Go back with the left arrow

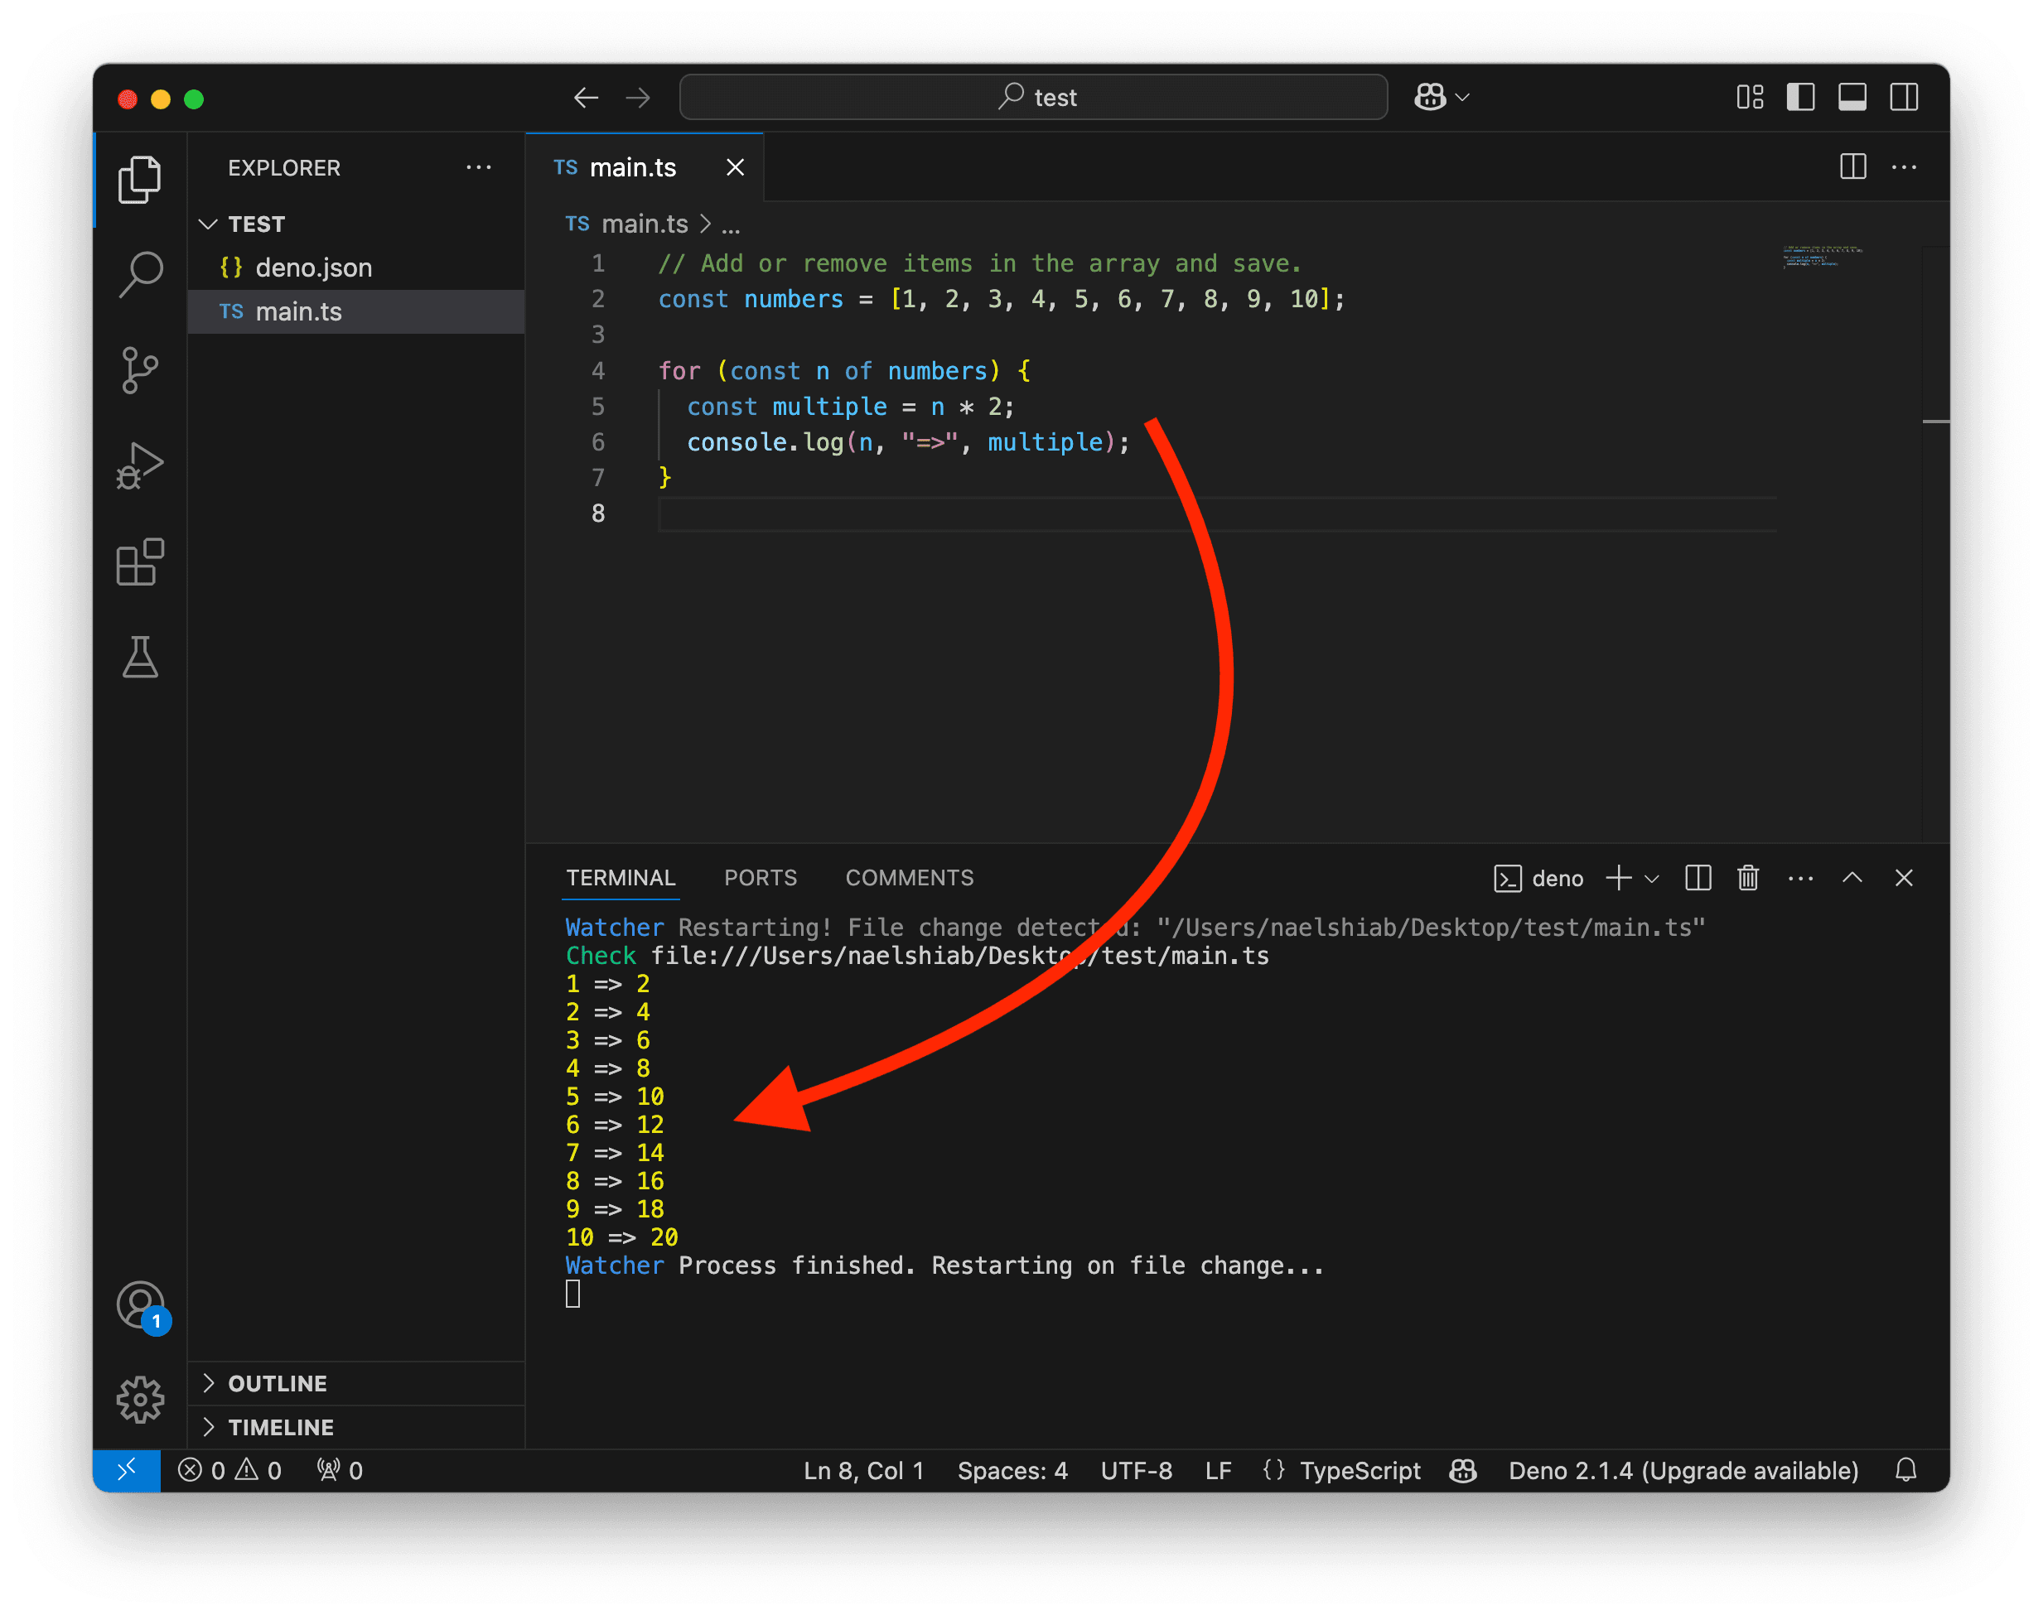pos(586,98)
